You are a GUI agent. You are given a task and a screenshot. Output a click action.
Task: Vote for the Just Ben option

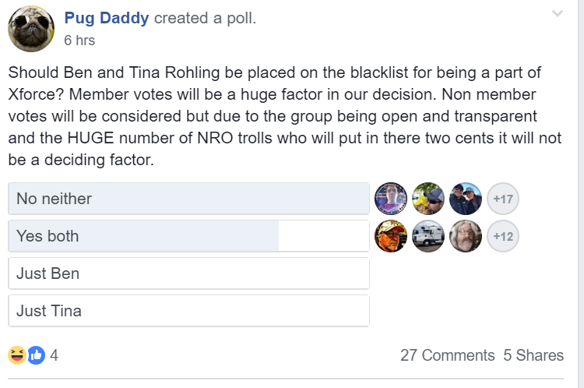point(189,273)
